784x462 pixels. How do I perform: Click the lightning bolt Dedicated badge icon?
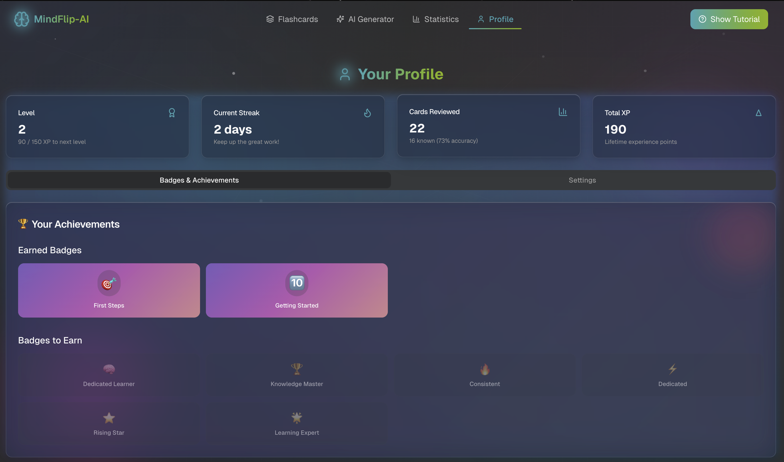pyautogui.click(x=673, y=369)
